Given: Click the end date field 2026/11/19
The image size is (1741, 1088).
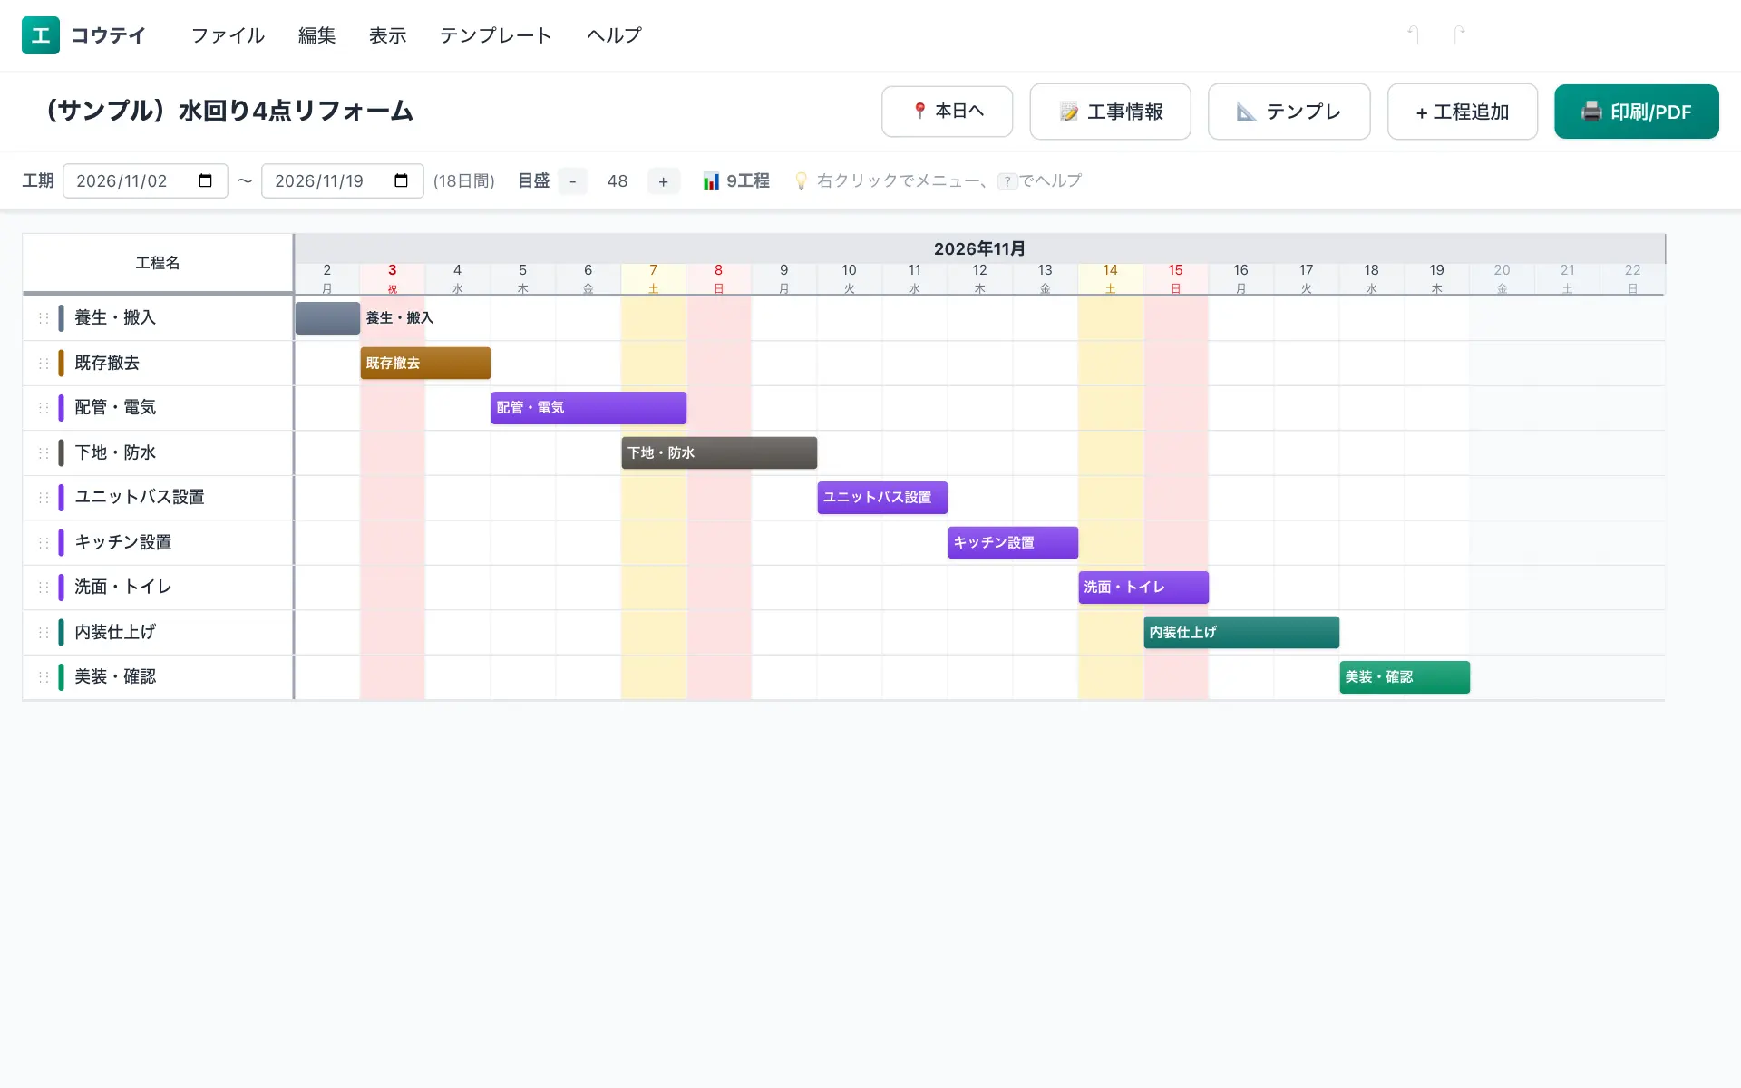Looking at the screenshot, I should click(342, 180).
